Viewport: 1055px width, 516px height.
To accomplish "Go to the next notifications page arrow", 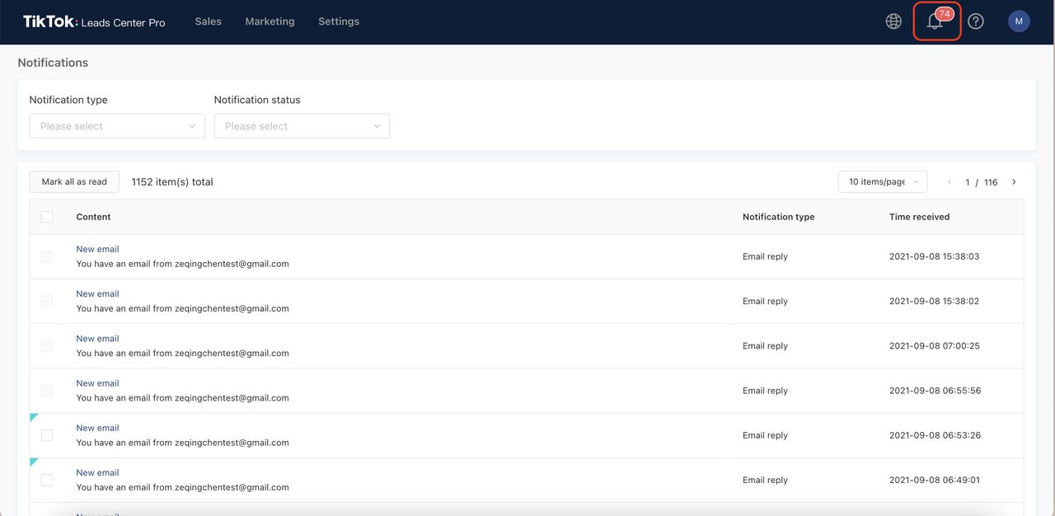I will [1014, 181].
